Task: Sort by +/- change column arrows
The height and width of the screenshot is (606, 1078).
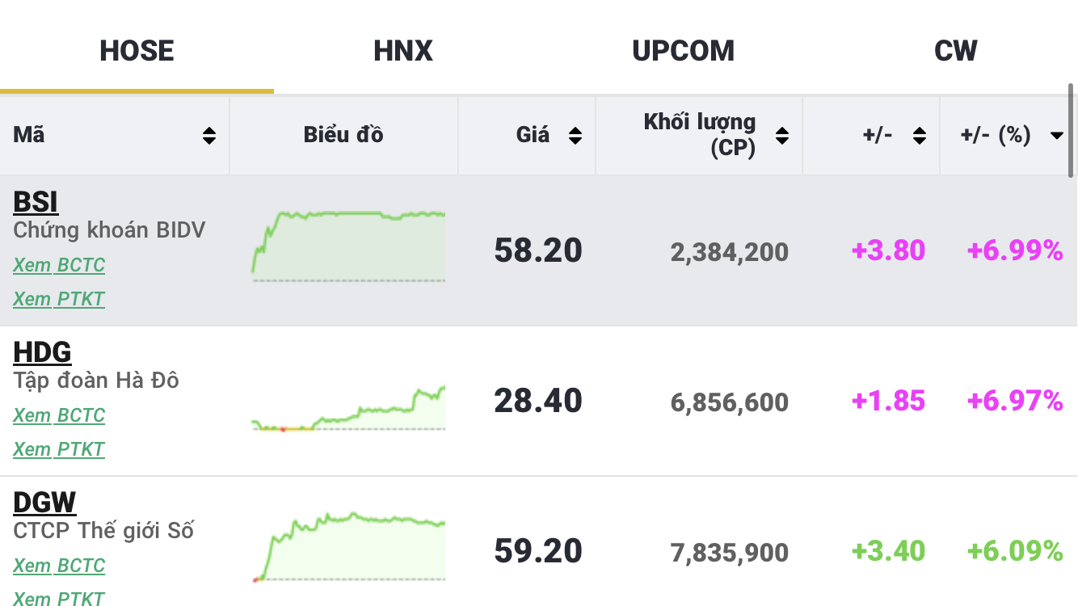Action: (920, 136)
